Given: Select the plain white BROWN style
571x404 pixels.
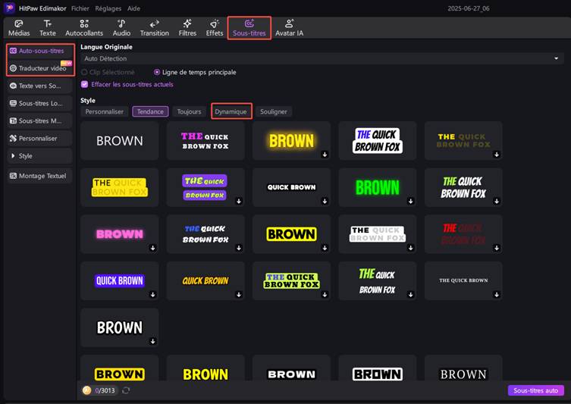Looking at the screenshot, I should (120, 141).
